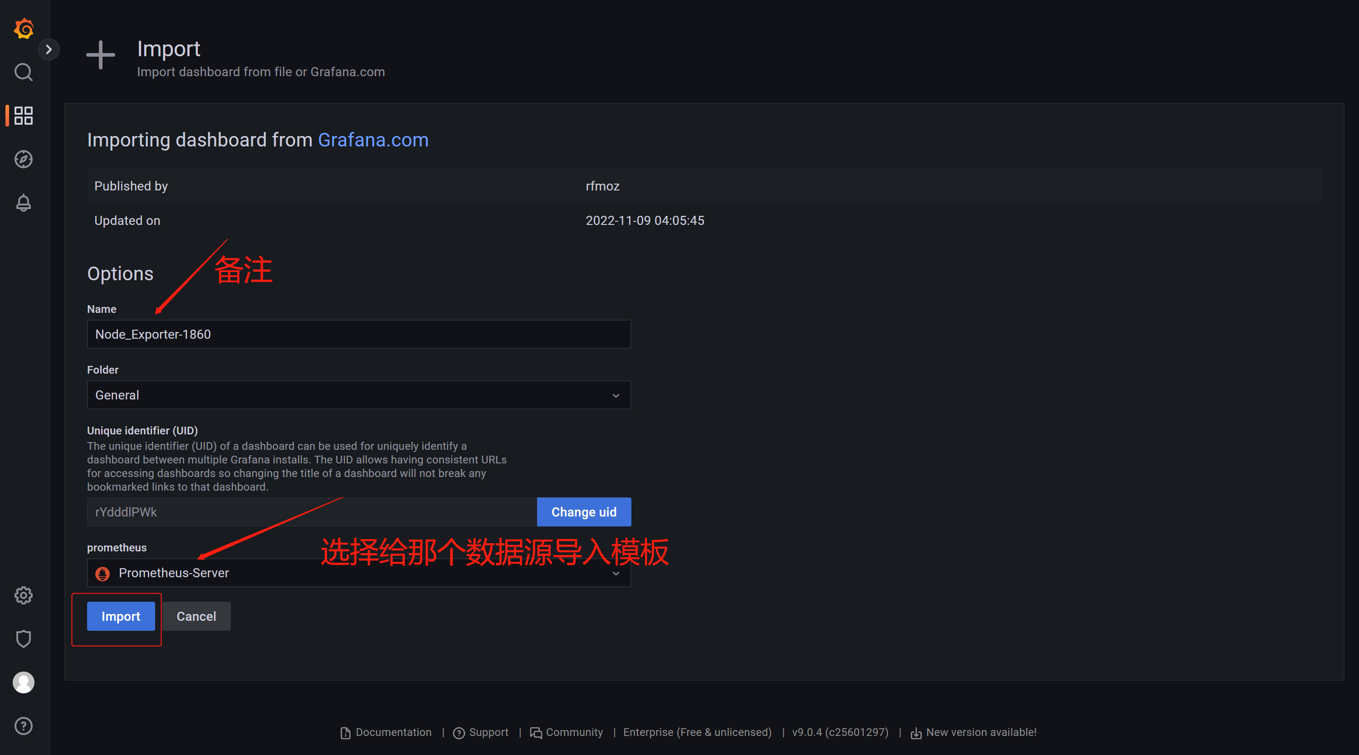This screenshot has width=1359, height=755.
Task: Click the Unique identifier (UID) label
Action: 142,430
